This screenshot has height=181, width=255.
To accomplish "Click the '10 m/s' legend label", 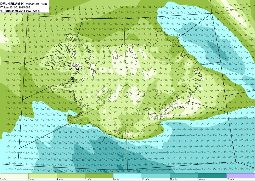I will point(145,179).
